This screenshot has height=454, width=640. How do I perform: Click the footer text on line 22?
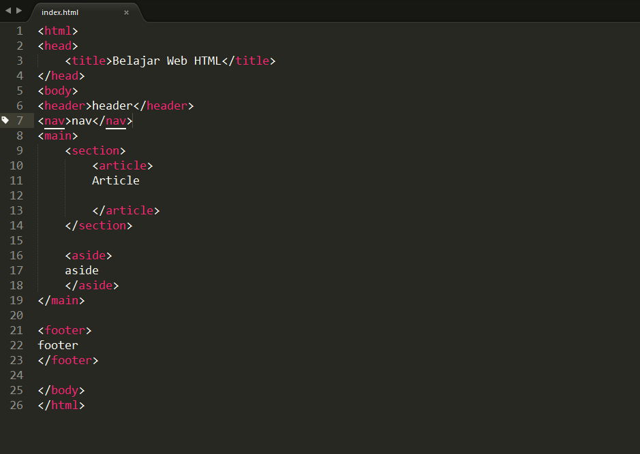click(x=57, y=345)
